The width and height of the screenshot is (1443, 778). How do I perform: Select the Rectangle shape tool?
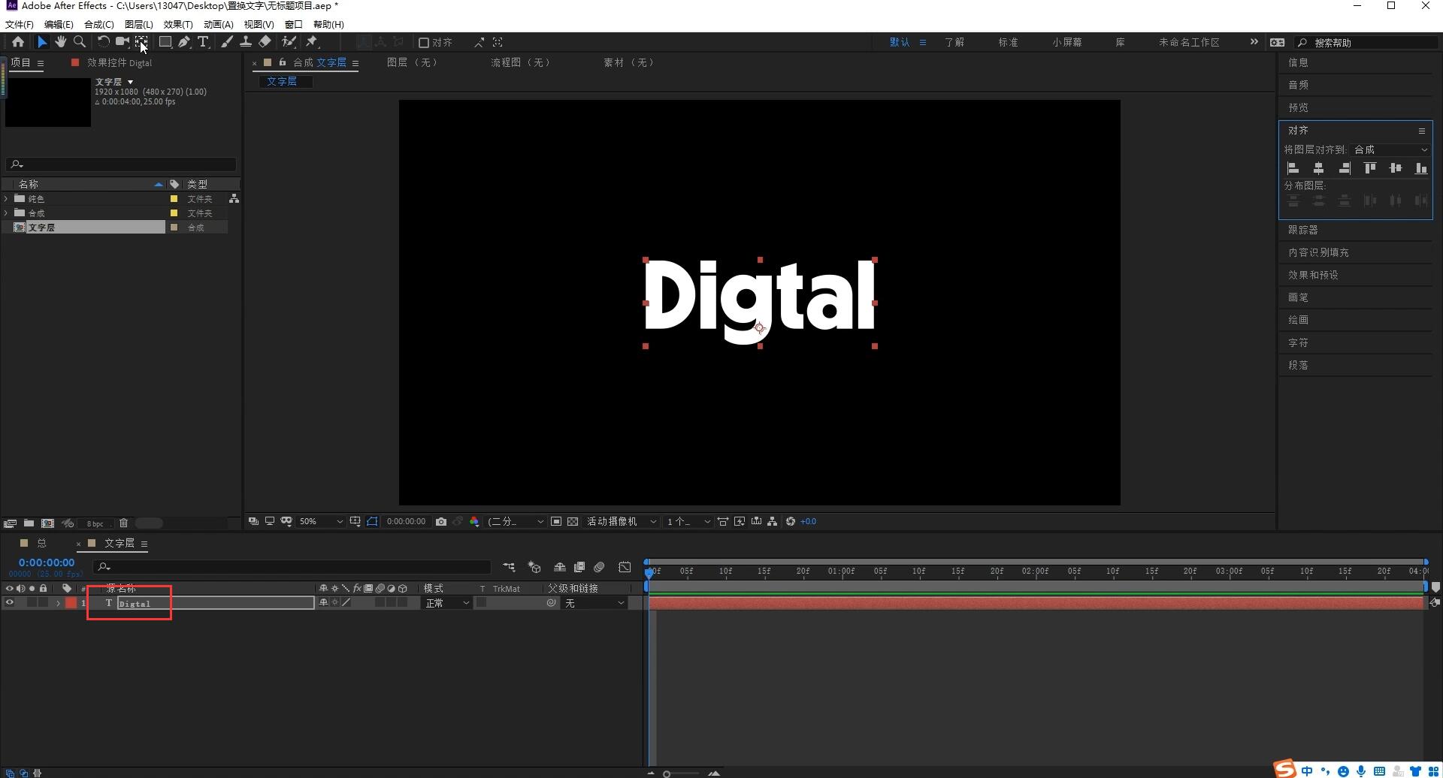point(165,42)
